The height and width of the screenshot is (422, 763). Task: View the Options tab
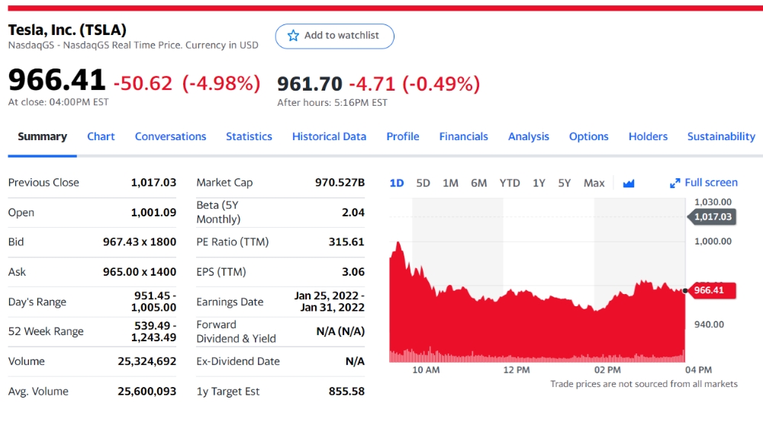[x=588, y=136]
